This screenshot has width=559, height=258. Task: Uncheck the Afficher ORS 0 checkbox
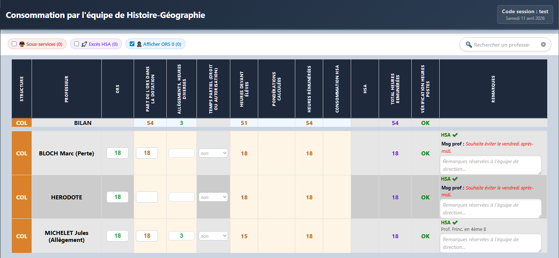[132, 44]
